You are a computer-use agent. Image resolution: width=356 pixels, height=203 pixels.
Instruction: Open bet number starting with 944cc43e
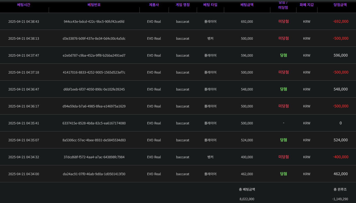pos(94,21)
